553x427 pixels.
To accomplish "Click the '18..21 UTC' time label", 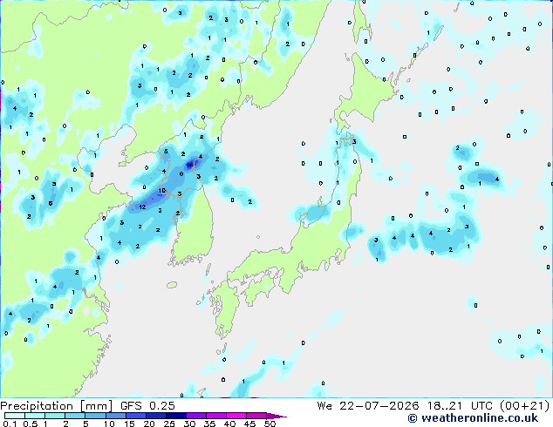I will (x=460, y=406).
